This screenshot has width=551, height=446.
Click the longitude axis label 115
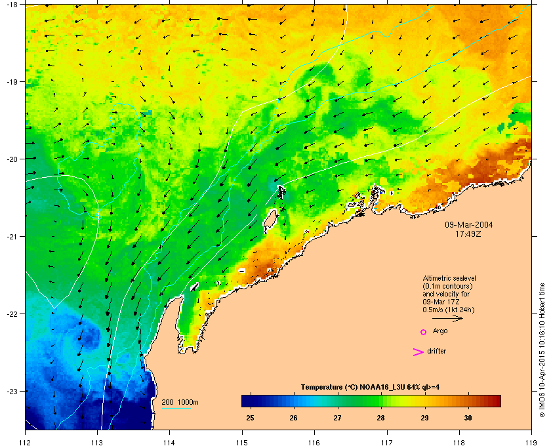(242, 443)
